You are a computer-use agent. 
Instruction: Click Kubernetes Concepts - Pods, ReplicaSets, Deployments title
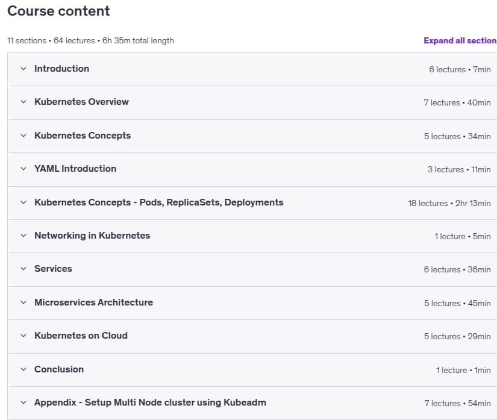(159, 202)
